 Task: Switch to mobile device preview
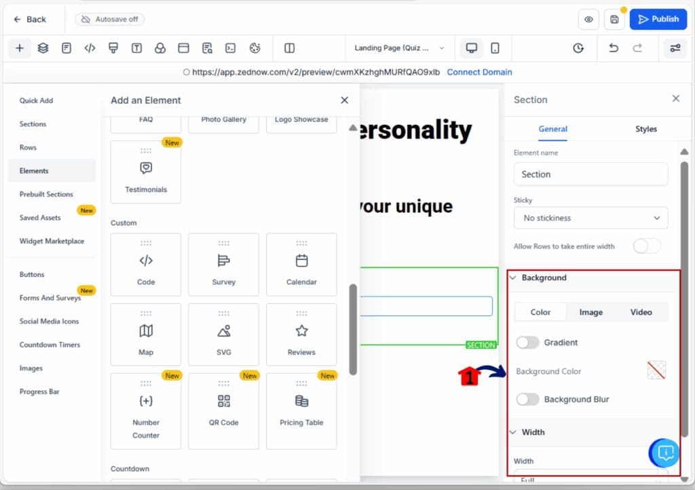[x=495, y=48]
